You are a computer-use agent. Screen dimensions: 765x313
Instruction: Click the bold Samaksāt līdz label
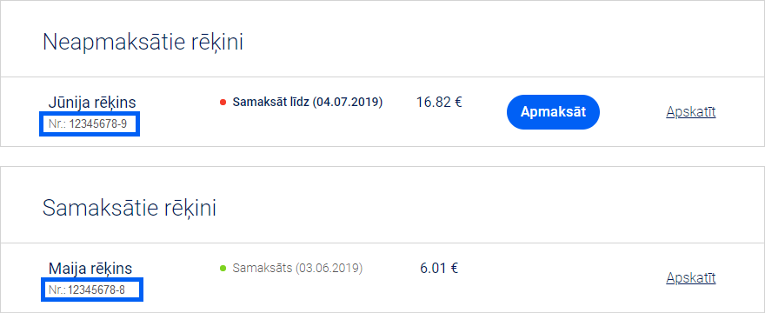coord(270,102)
